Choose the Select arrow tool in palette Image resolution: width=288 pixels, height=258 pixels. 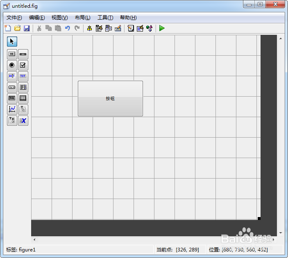(x=12, y=41)
